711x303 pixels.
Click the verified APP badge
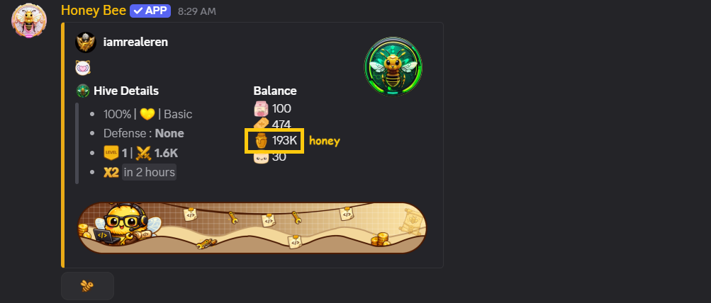(150, 11)
